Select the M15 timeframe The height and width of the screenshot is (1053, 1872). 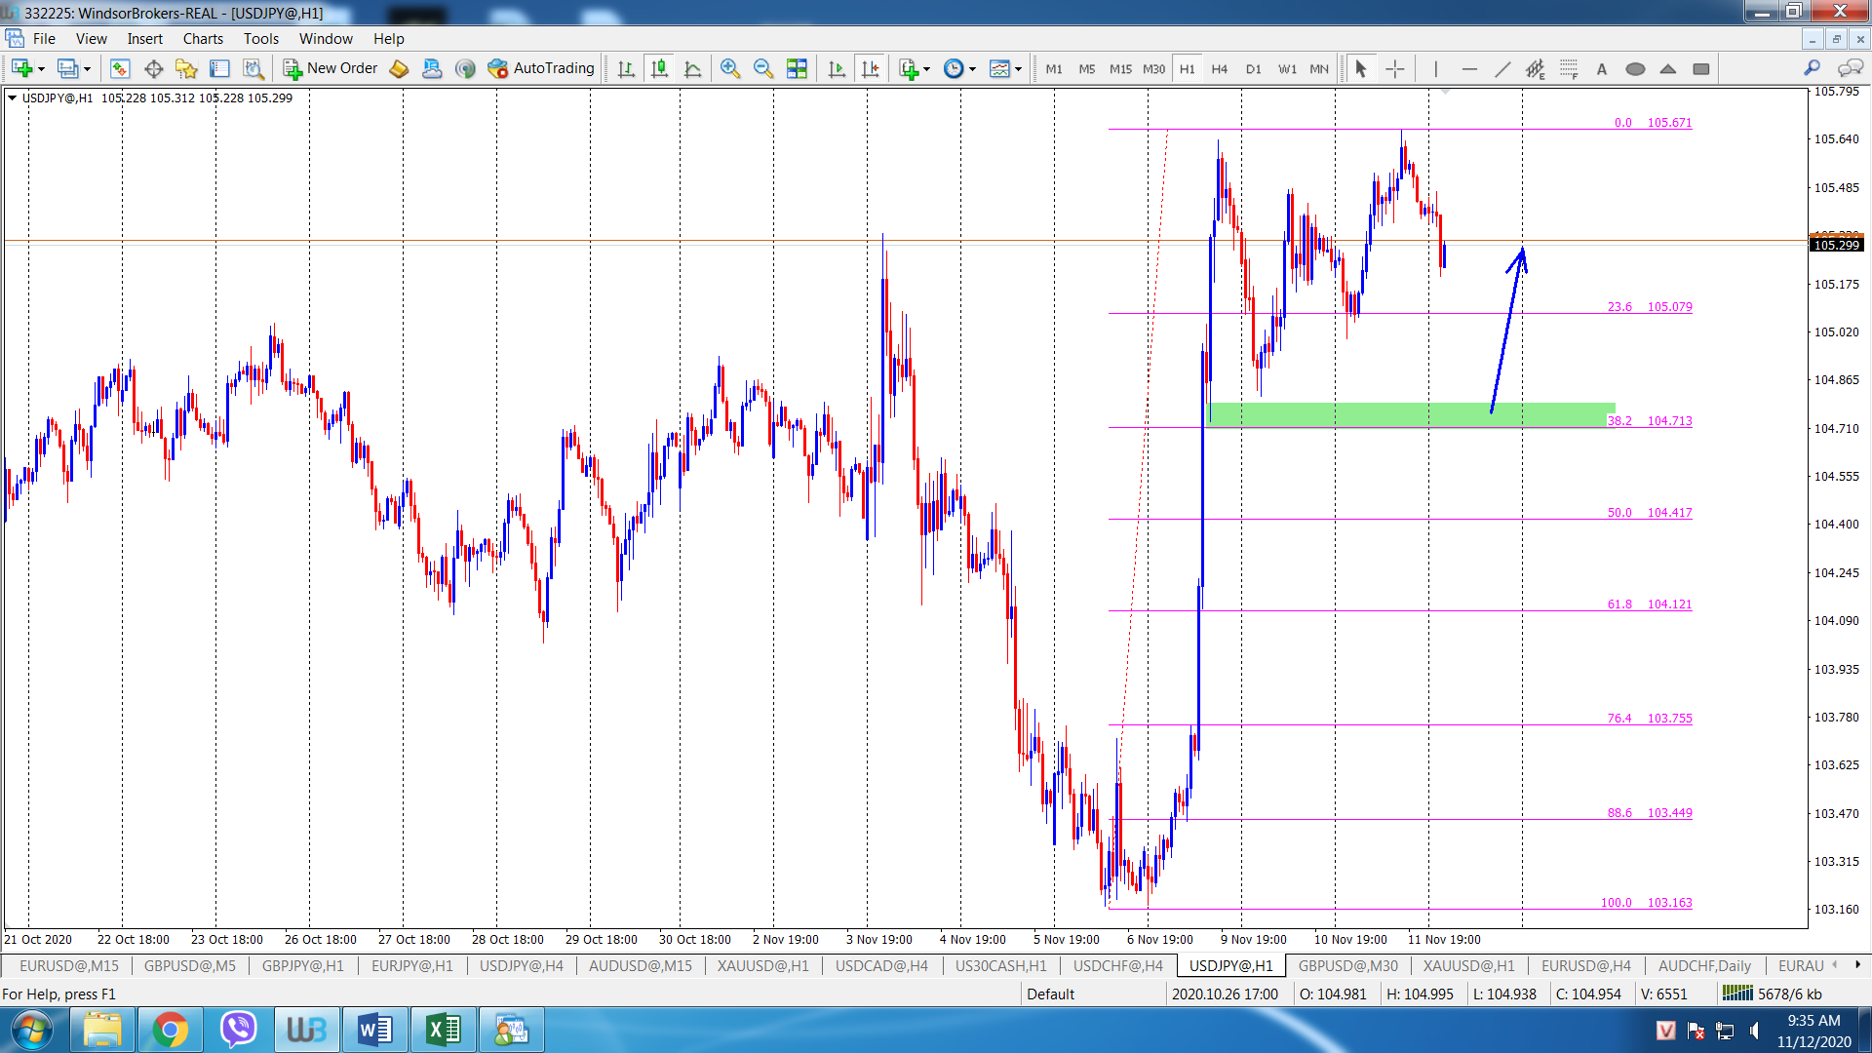(x=1120, y=69)
